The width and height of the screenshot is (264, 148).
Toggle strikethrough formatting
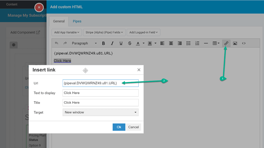[130, 43]
